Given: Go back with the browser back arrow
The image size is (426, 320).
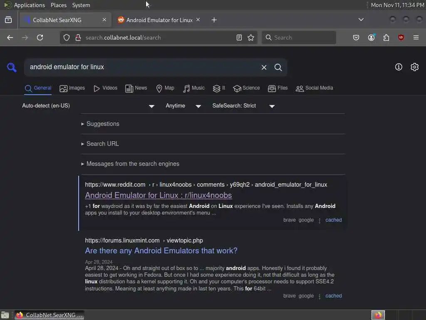Looking at the screenshot, I should click(10, 37).
